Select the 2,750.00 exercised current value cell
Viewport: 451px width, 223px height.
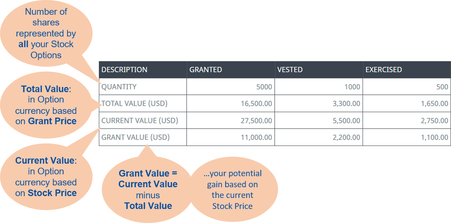pyautogui.click(x=434, y=121)
